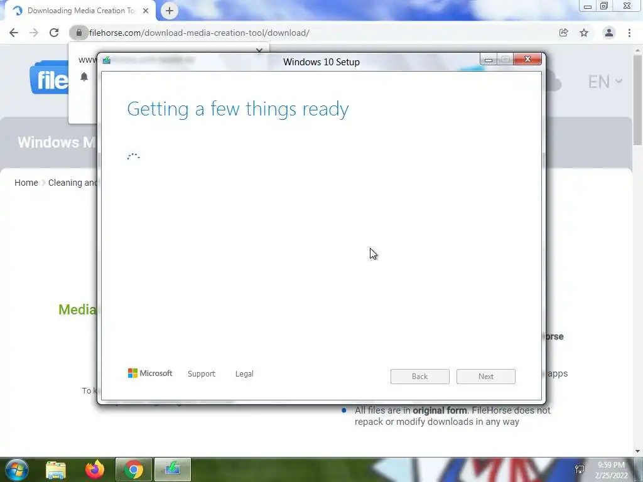Dismiss the notification permission popup
643x482 pixels.
coord(259,50)
